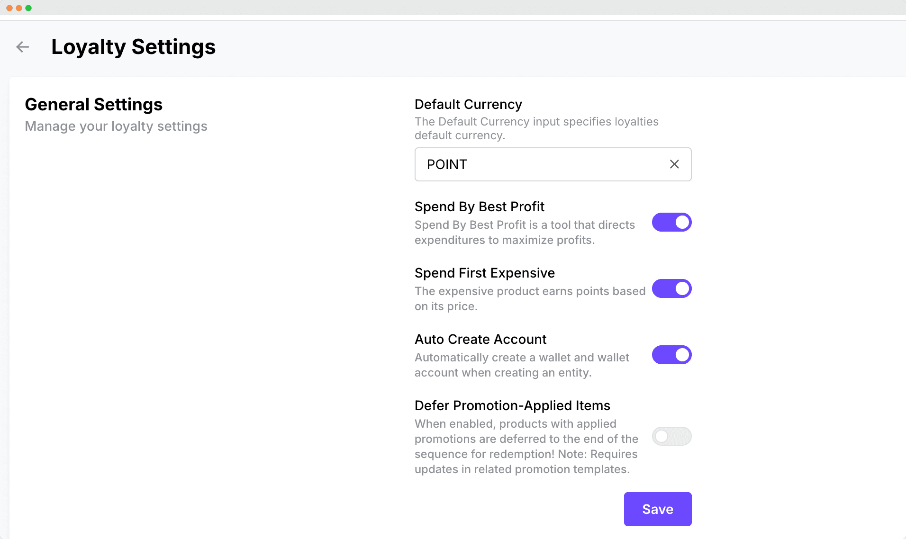Screen dimensions: 906x539
Task: Select the General Settings heading
Action: point(93,104)
